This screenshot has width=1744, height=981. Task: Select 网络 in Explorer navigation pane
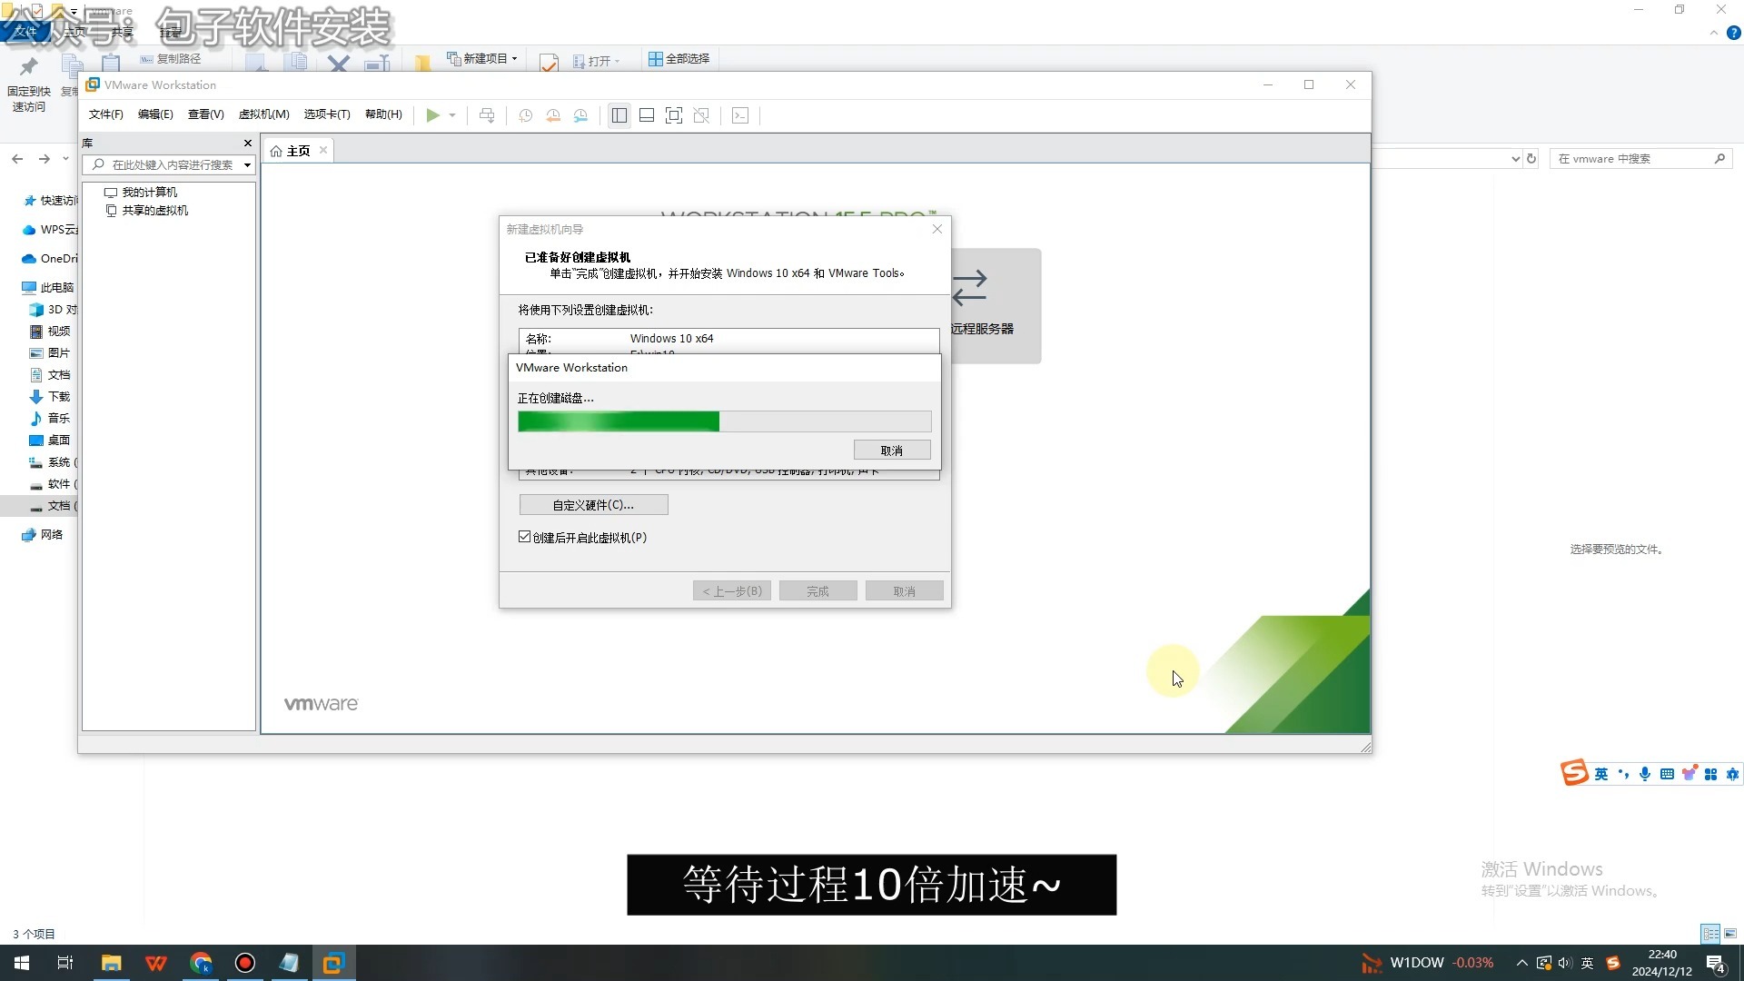point(43,535)
